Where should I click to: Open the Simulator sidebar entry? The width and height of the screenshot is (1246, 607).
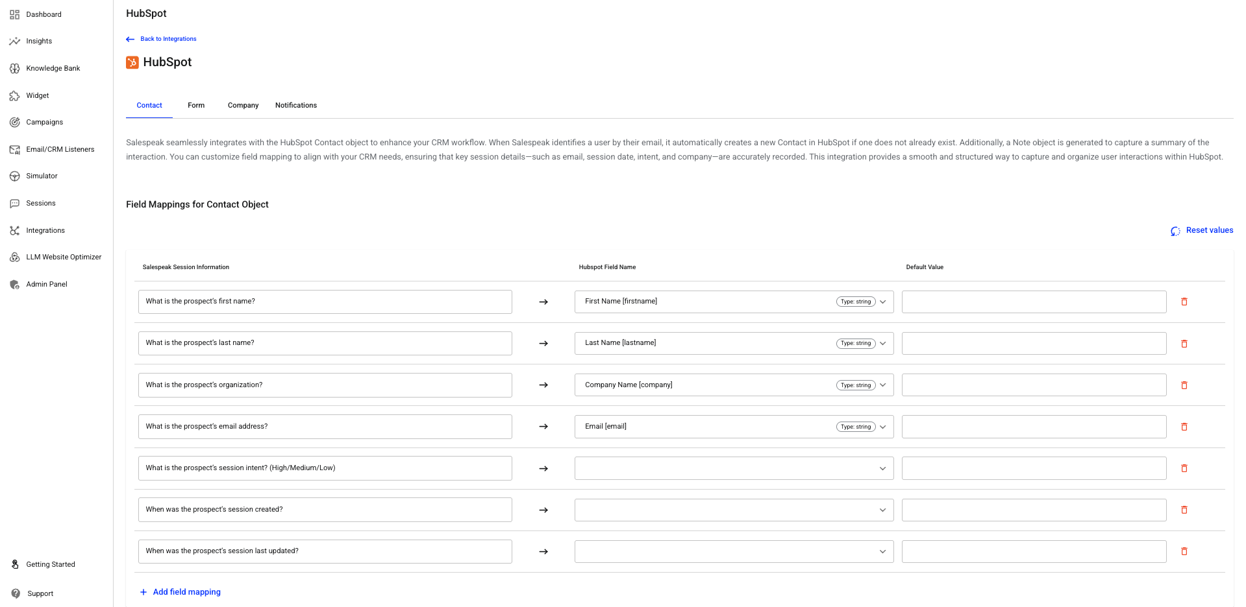coord(42,176)
